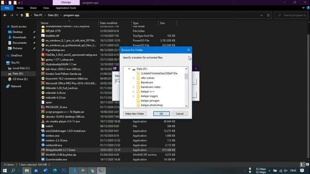Open the Action Center notification icon
The width and height of the screenshot is (310, 174).
[x=302, y=171]
